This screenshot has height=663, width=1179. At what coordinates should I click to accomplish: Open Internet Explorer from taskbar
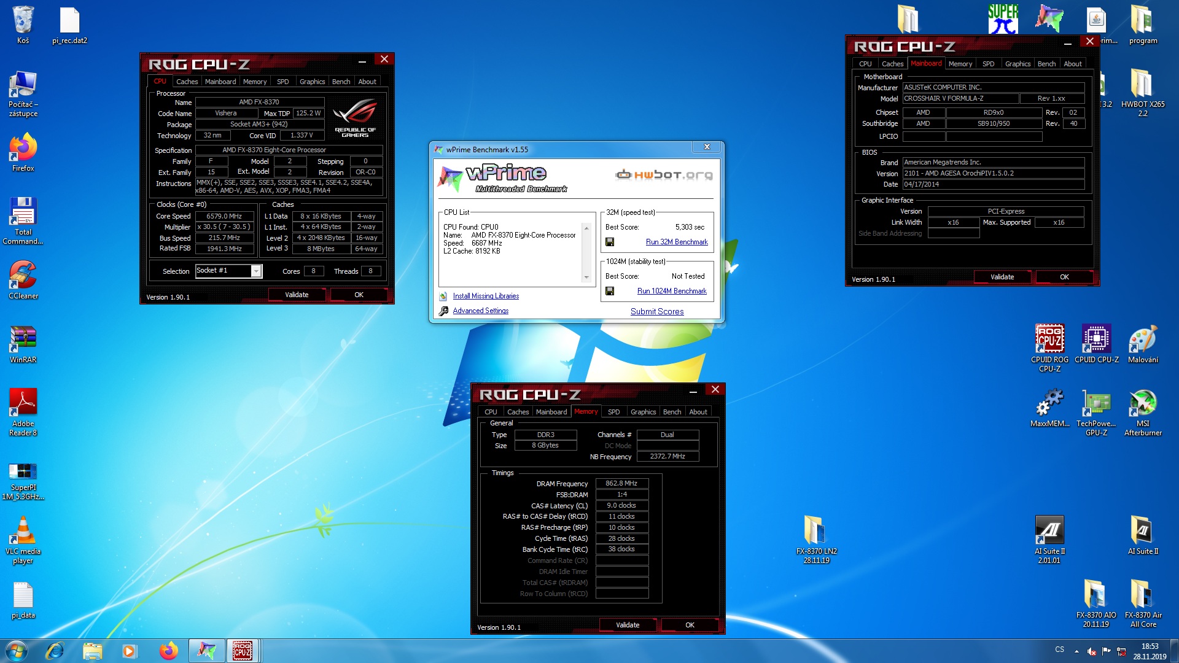55,651
